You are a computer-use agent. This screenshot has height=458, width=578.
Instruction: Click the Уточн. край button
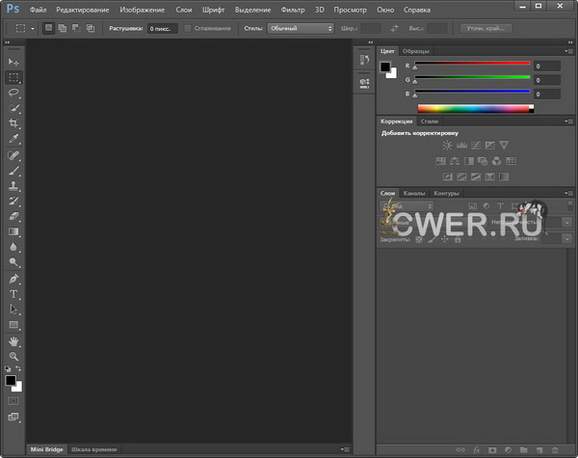486,29
